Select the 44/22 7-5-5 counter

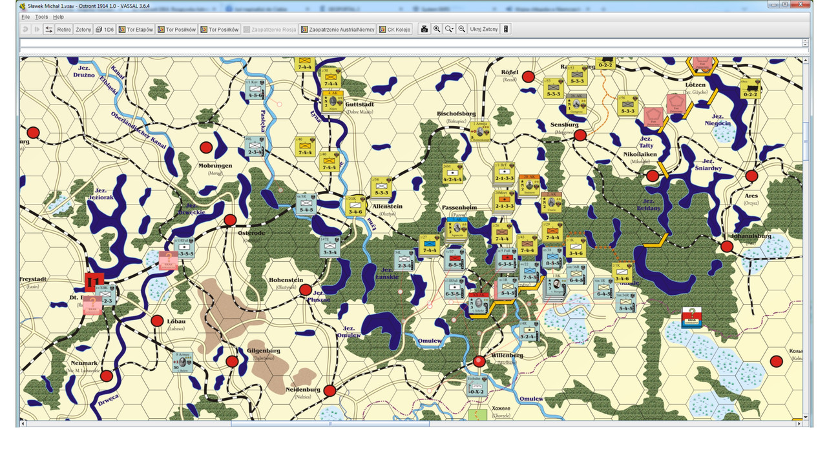(529, 272)
